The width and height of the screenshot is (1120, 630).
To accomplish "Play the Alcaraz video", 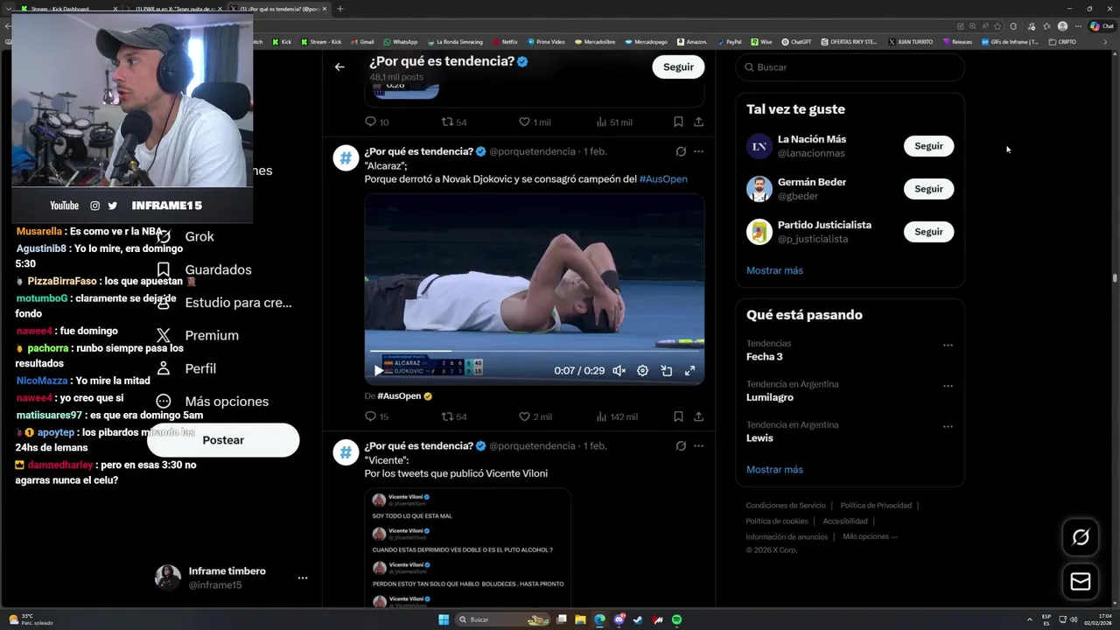I will 378,370.
